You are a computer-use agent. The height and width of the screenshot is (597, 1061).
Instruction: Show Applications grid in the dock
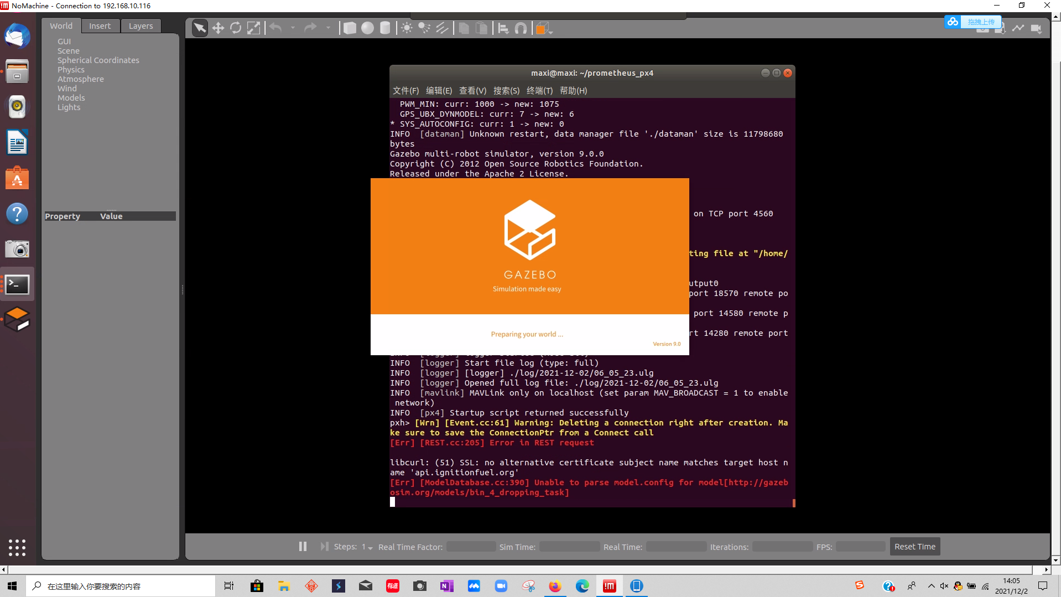tap(17, 547)
